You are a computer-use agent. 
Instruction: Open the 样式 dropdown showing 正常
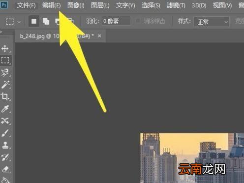pyautogui.click(x=212, y=22)
